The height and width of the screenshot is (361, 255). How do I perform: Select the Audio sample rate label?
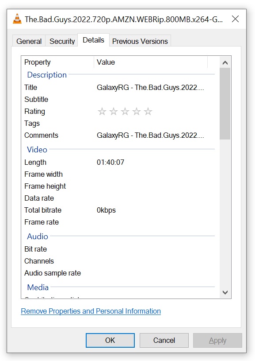[53, 273]
